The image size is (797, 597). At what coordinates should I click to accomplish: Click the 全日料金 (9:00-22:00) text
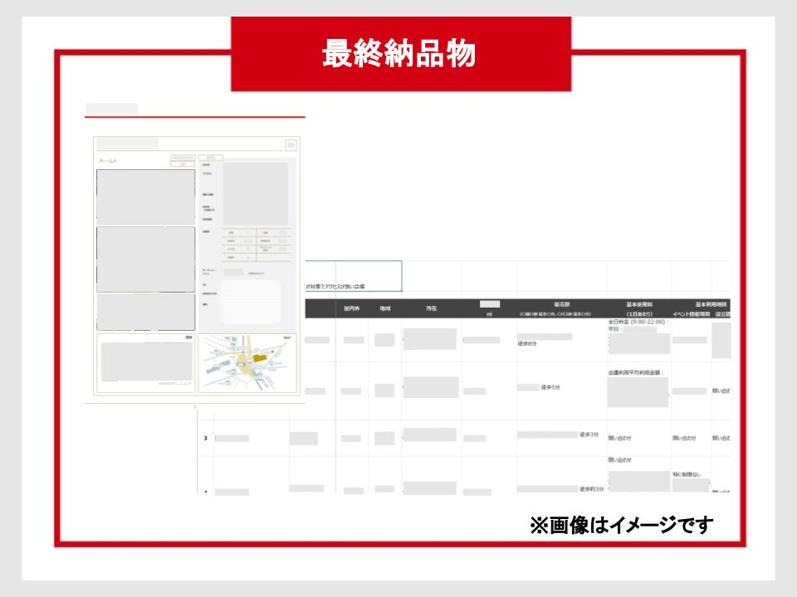638,322
